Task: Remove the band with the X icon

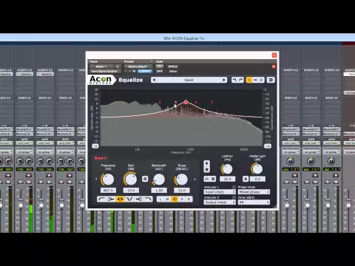Action: click(x=206, y=169)
